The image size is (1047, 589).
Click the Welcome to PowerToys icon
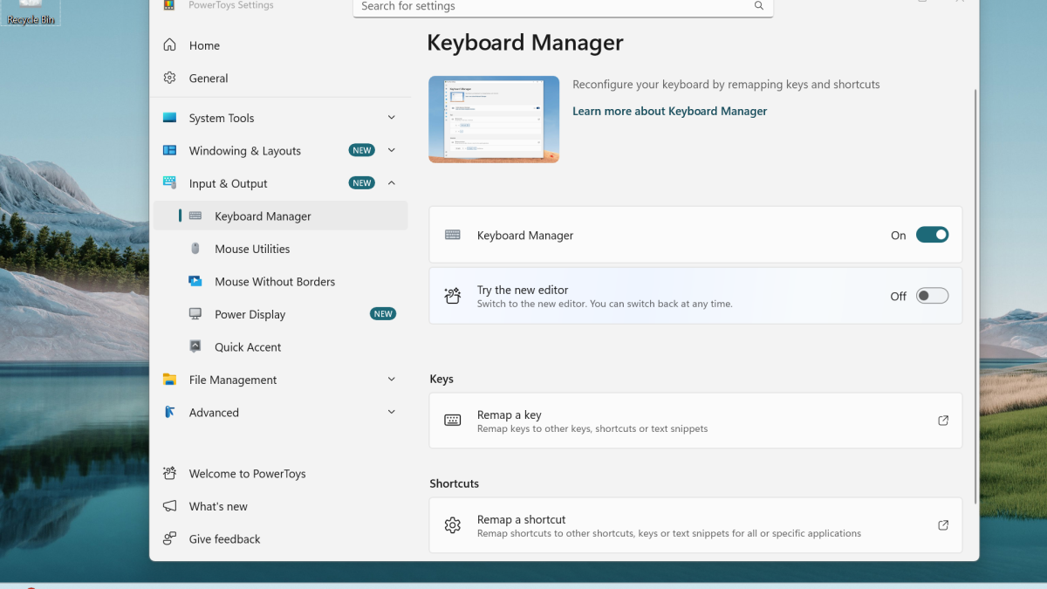point(169,473)
